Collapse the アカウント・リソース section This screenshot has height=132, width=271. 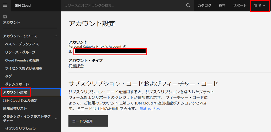click(x=56, y=36)
